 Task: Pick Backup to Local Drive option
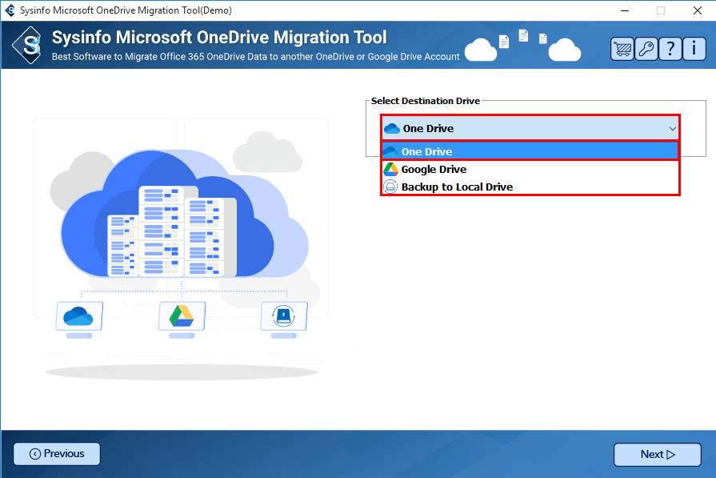pos(530,187)
